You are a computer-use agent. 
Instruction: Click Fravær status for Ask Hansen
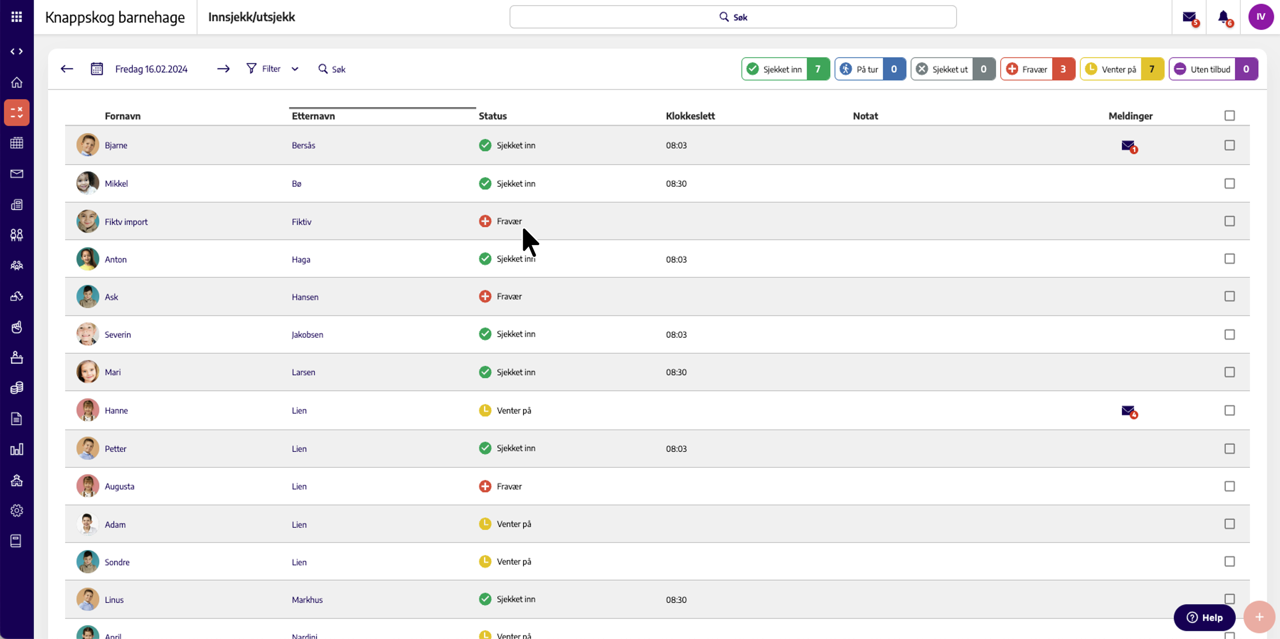(500, 296)
